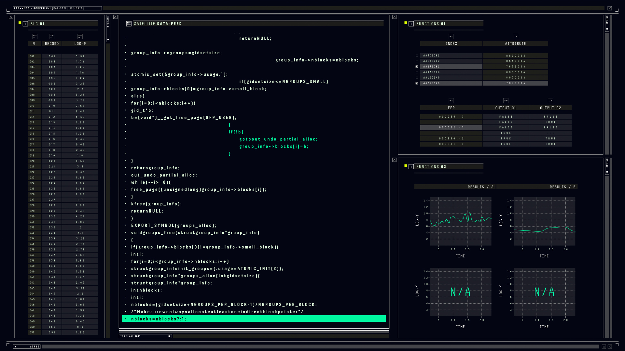
Task: Uncheck the box for index AA271082
Action: click(417, 67)
